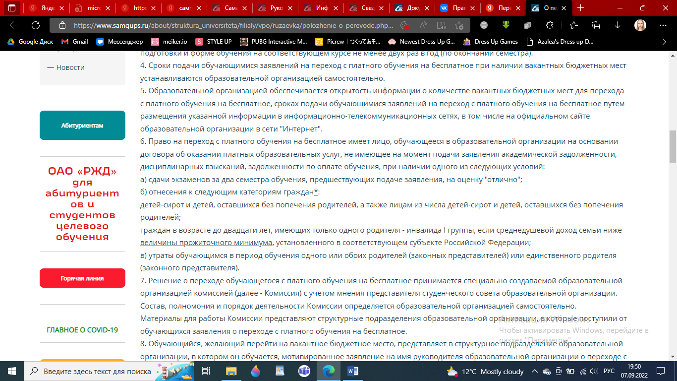
Task: Switch input language РУС indicator
Action: click(x=608, y=371)
